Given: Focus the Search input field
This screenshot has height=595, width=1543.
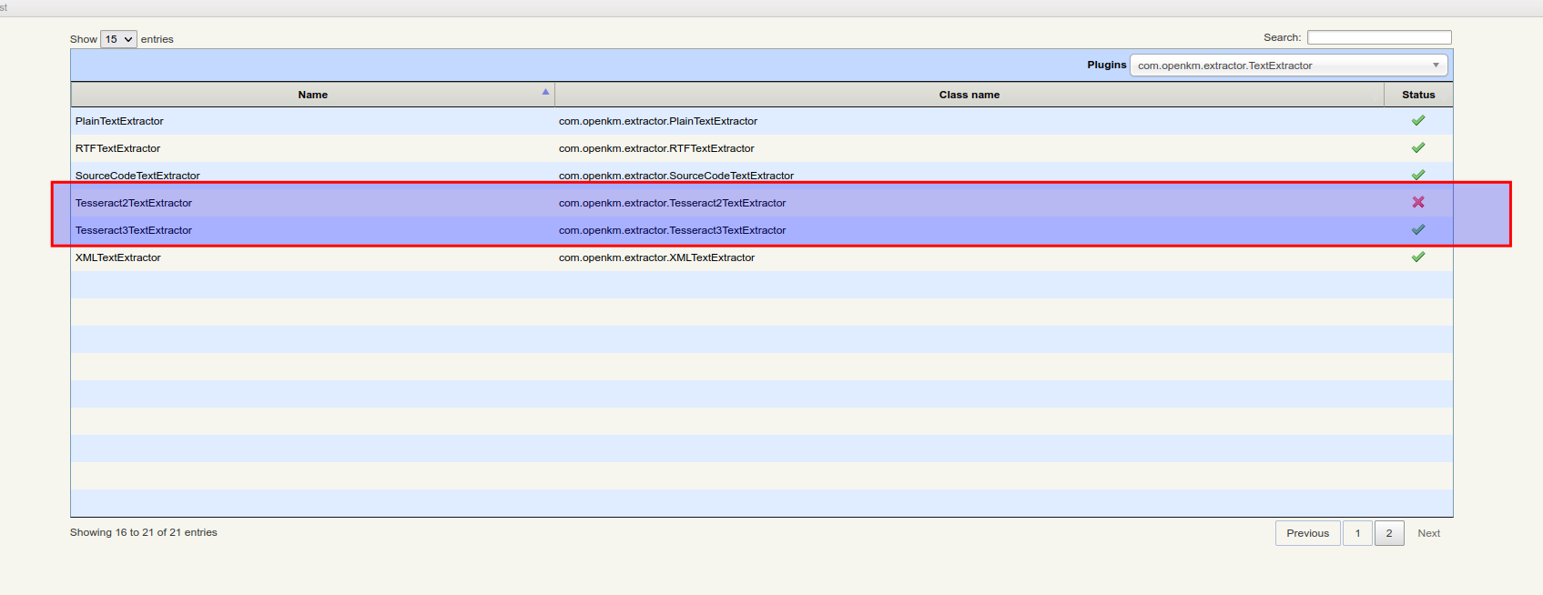Looking at the screenshot, I should click(x=1379, y=37).
